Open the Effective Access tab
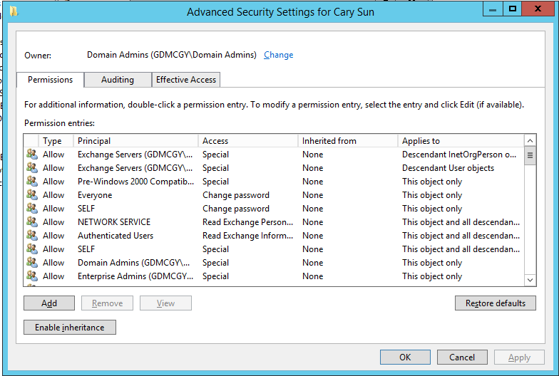Image resolution: width=559 pixels, height=376 pixels. click(x=185, y=80)
